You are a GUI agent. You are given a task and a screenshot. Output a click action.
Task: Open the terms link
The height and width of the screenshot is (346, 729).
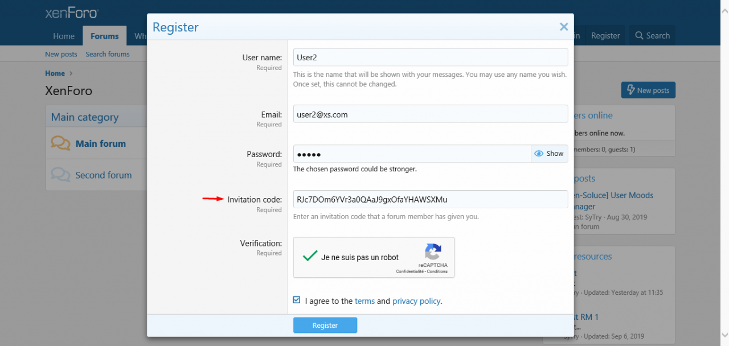[364, 301]
